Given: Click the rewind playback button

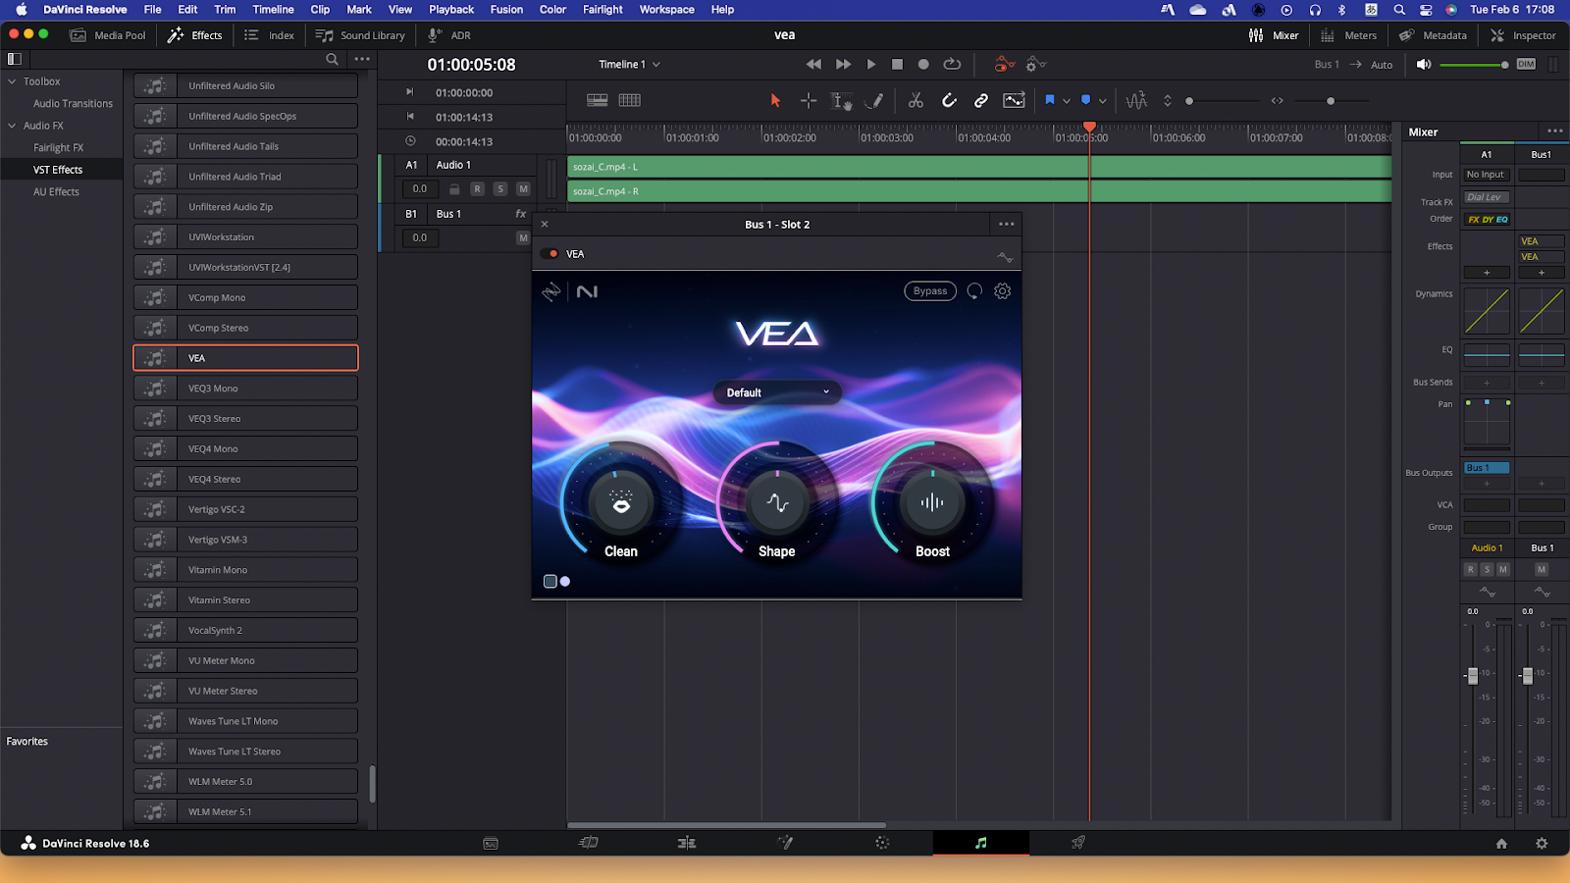Looking at the screenshot, I should tap(813, 64).
